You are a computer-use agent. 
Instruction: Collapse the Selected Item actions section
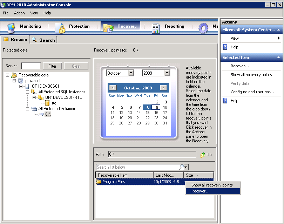coord(279,57)
